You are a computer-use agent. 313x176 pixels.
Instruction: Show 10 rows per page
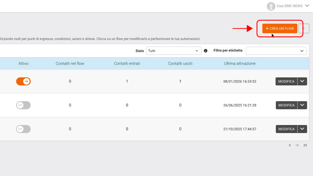tap(297, 145)
